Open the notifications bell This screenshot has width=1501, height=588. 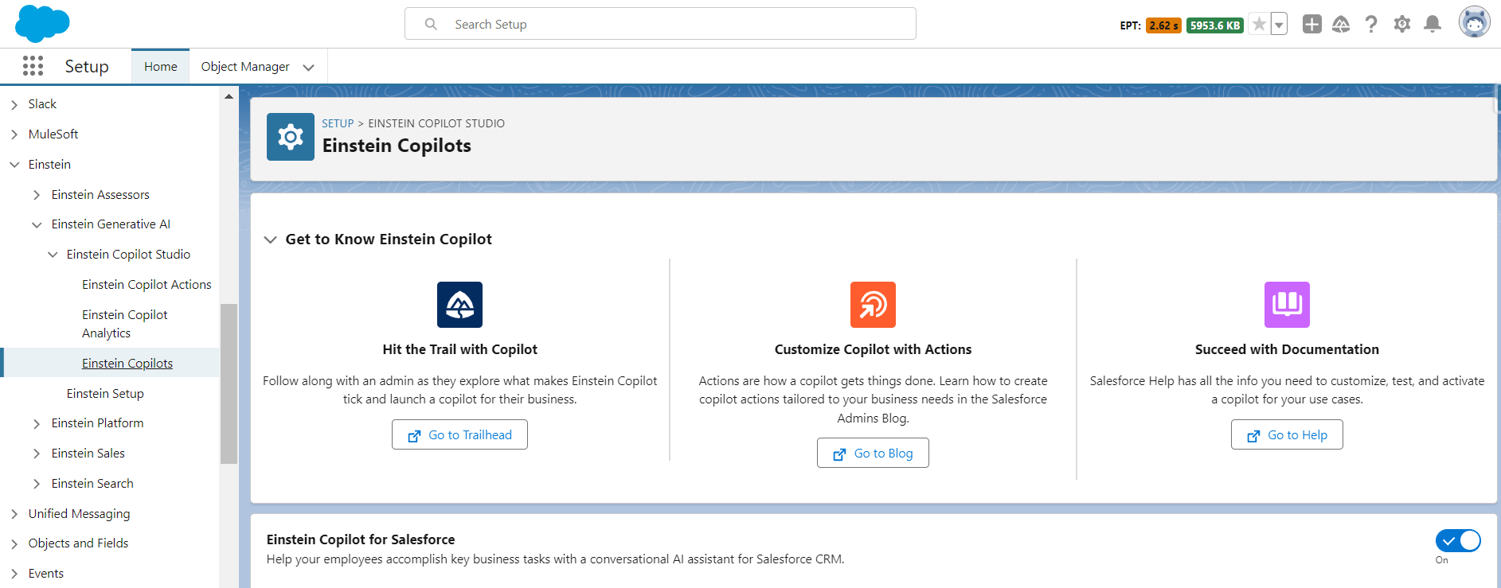point(1433,25)
